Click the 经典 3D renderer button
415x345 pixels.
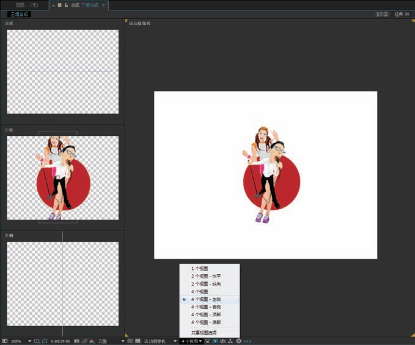click(x=402, y=14)
